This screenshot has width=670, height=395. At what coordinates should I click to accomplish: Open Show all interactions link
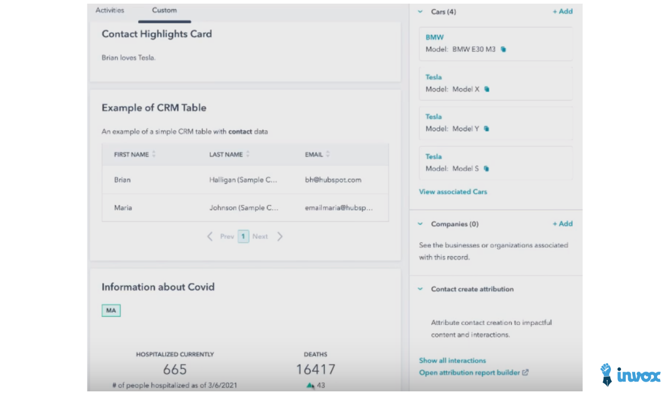(453, 360)
